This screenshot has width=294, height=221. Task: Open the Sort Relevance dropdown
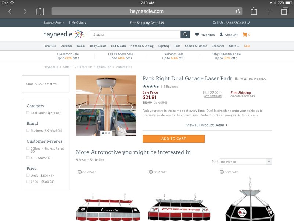coord(245,162)
